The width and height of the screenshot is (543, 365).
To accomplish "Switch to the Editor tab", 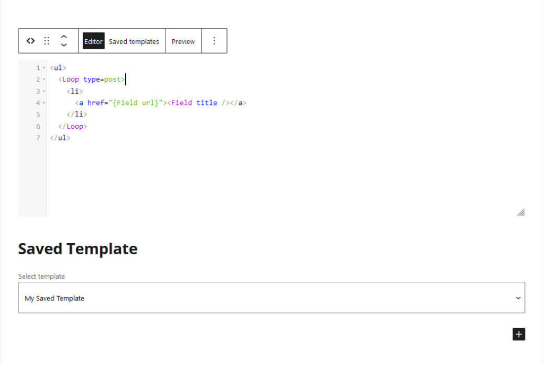I will tap(93, 41).
